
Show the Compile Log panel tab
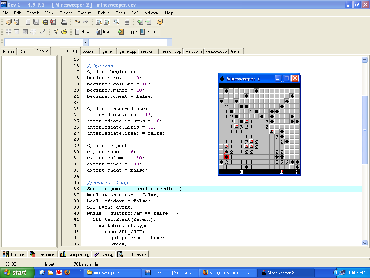point(75,254)
